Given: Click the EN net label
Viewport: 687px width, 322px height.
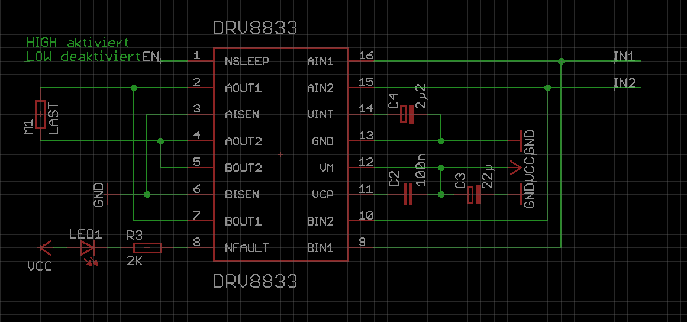Looking at the screenshot, I should pyautogui.click(x=151, y=56).
